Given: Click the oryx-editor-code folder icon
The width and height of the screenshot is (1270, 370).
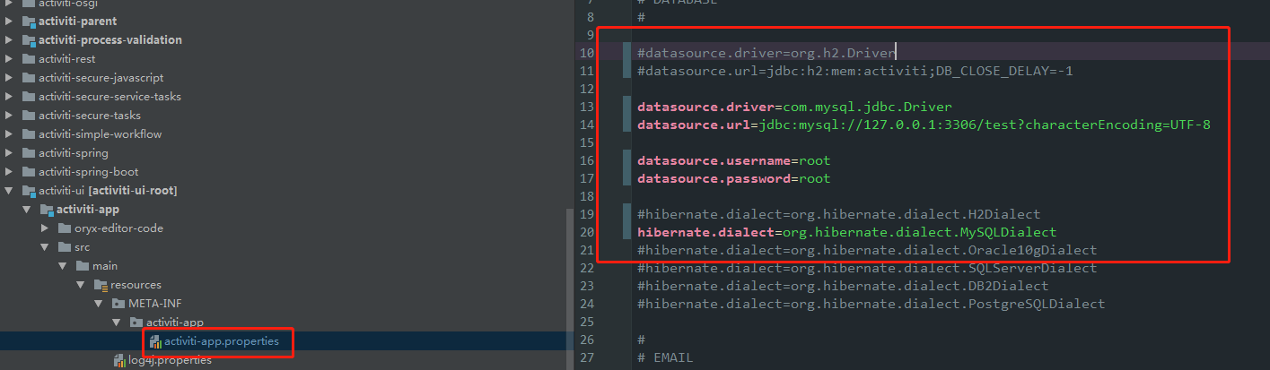Looking at the screenshot, I should point(65,228).
